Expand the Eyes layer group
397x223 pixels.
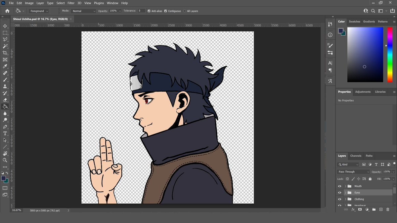pyautogui.click(x=345, y=193)
